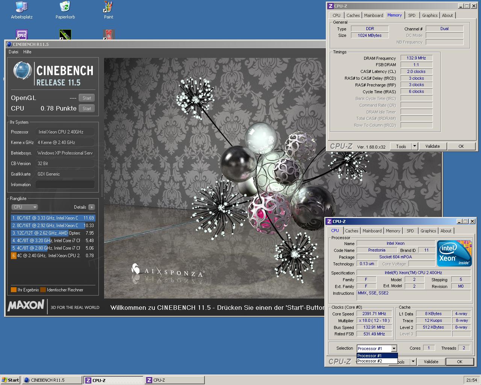Open Papierkorb recycle bin icon
This screenshot has width=481, height=385.
(65, 10)
